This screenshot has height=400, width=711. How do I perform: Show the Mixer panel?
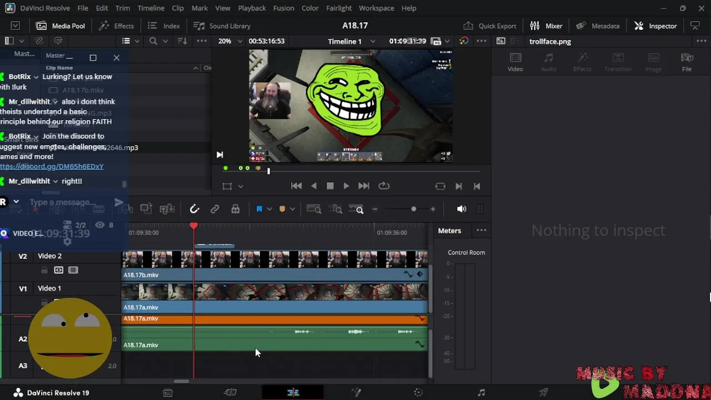coord(547,26)
